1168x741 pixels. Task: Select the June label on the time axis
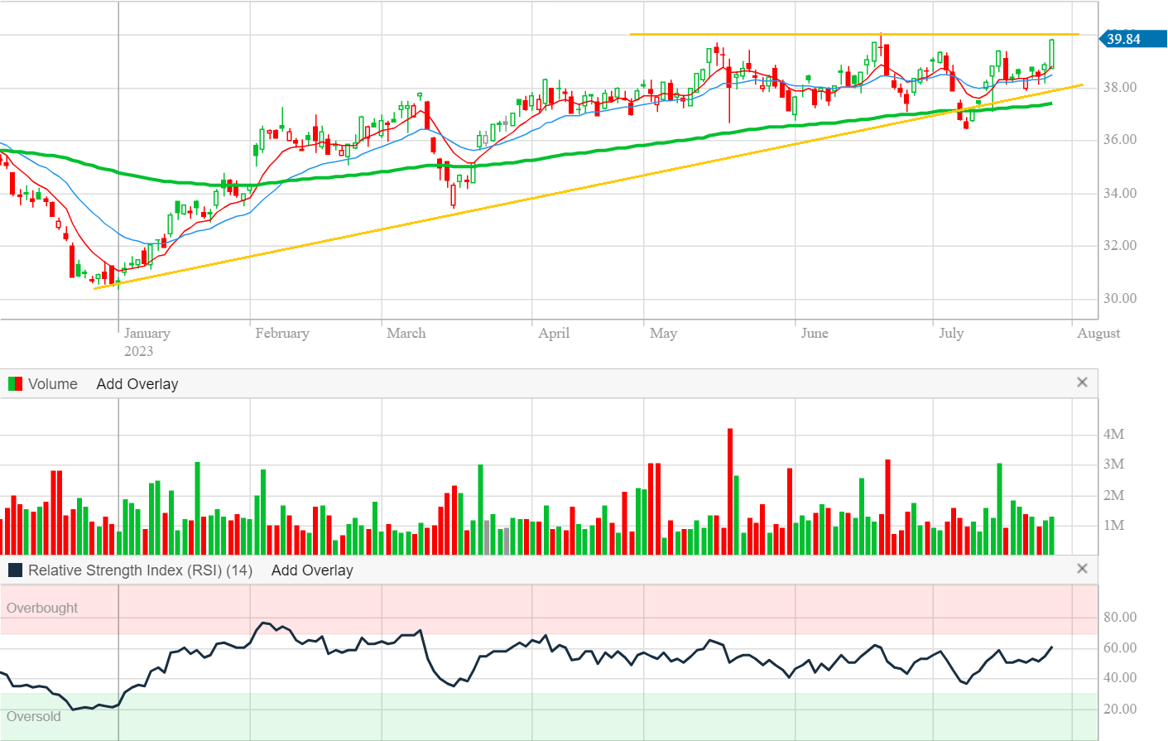pyautogui.click(x=814, y=334)
